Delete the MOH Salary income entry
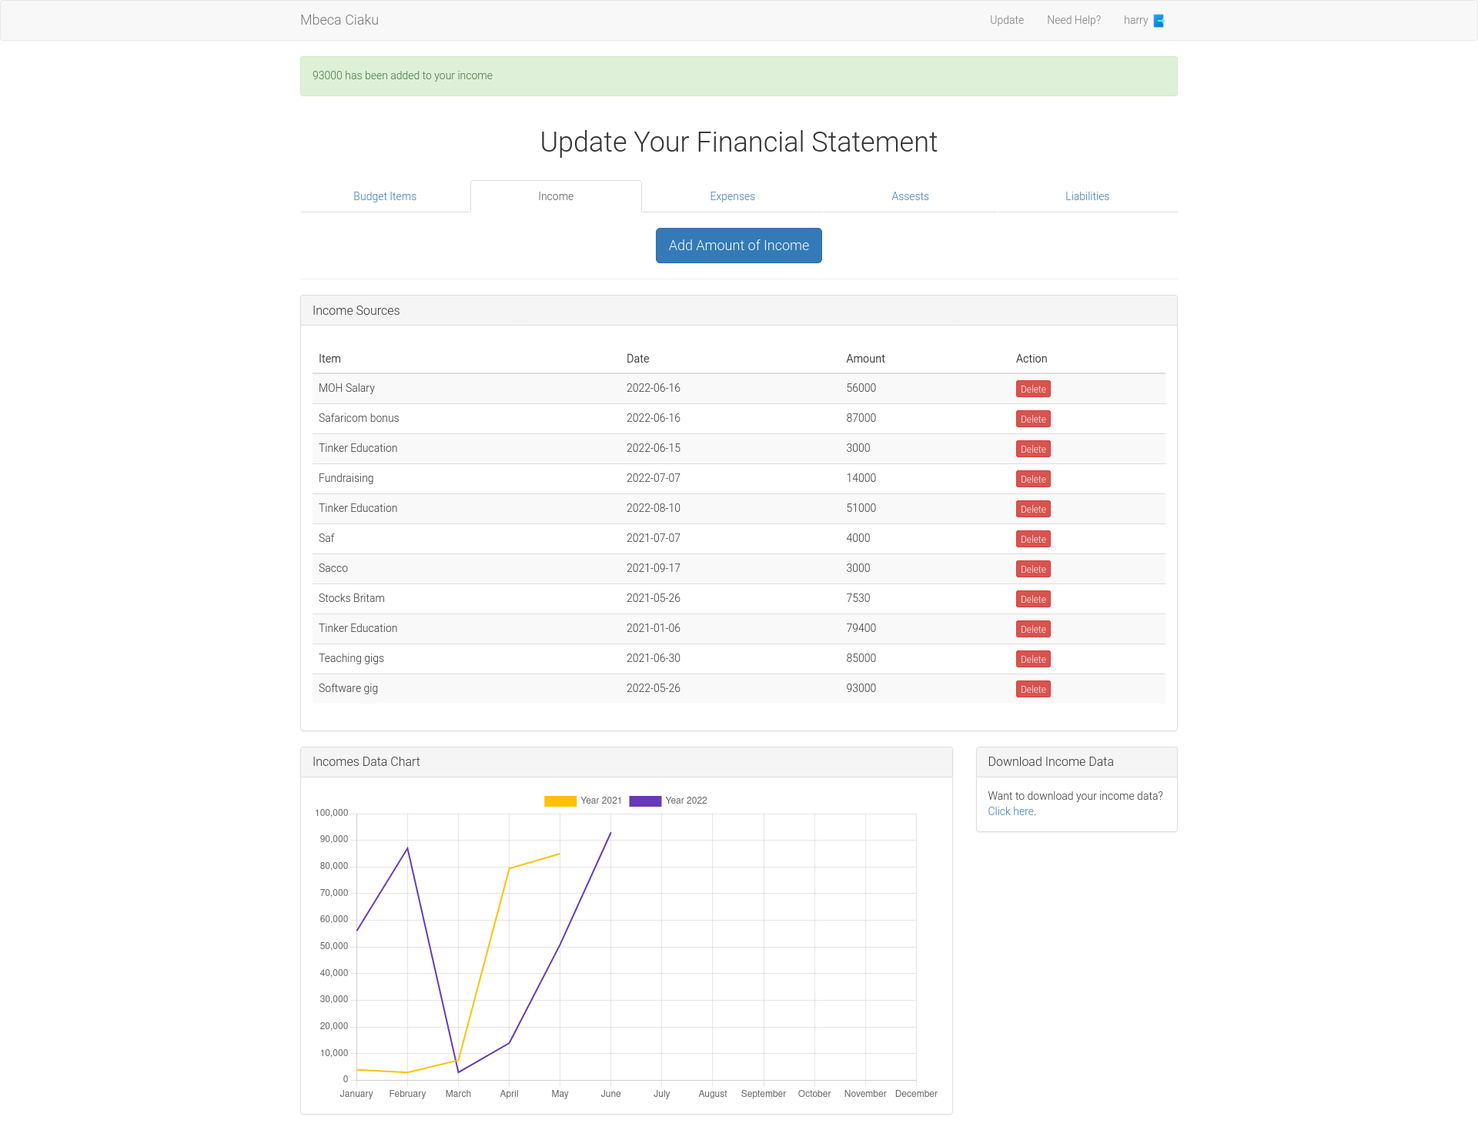The image size is (1478, 1130). [x=1032, y=389]
